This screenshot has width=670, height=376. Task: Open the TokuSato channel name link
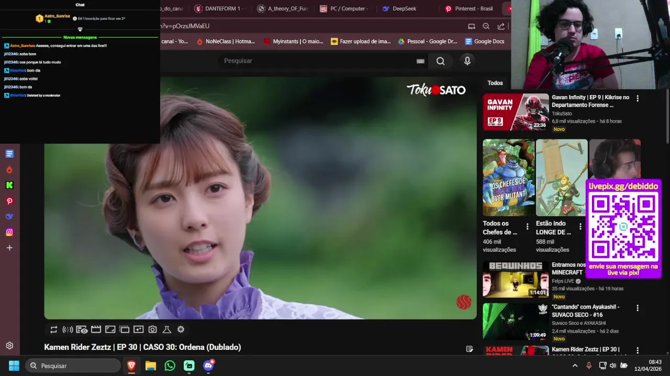562,113
